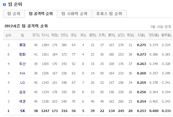This screenshot has height=117, width=173.
Task: Click 한화 batting average 0.273
Action: coord(141,54)
